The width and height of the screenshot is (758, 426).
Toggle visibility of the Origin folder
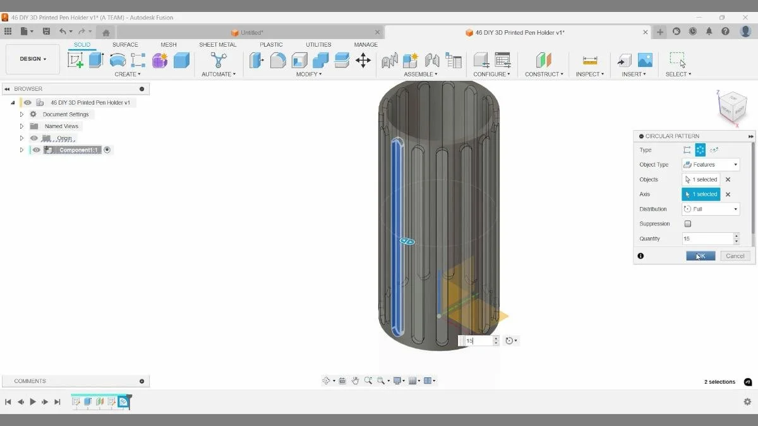coord(34,138)
